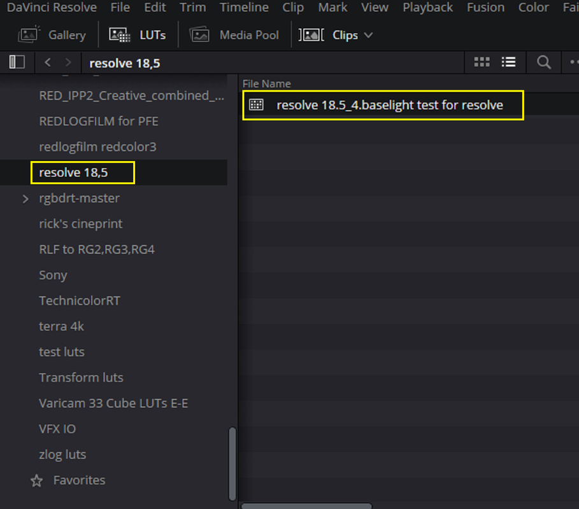Select the Varicam 33 Cube LUTs E-E folder
Image resolution: width=579 pixels, height=509 pixels.
point(113,403)
